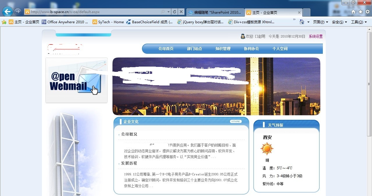Open the SyTech - Home bookmark

coord(108,22)
